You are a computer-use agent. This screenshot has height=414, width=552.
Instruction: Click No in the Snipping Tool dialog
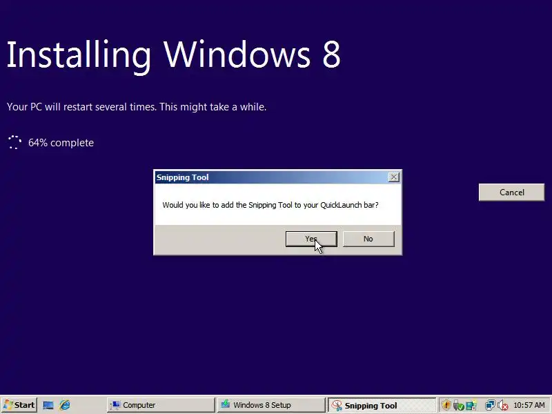(x=368, y=239)
